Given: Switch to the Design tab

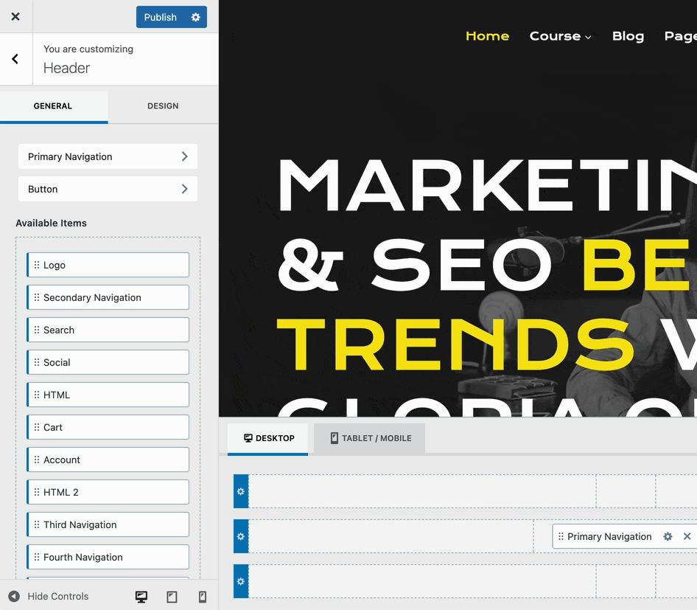Looking at the screenshot, I should pyautogui.click(x=163, y=106).
